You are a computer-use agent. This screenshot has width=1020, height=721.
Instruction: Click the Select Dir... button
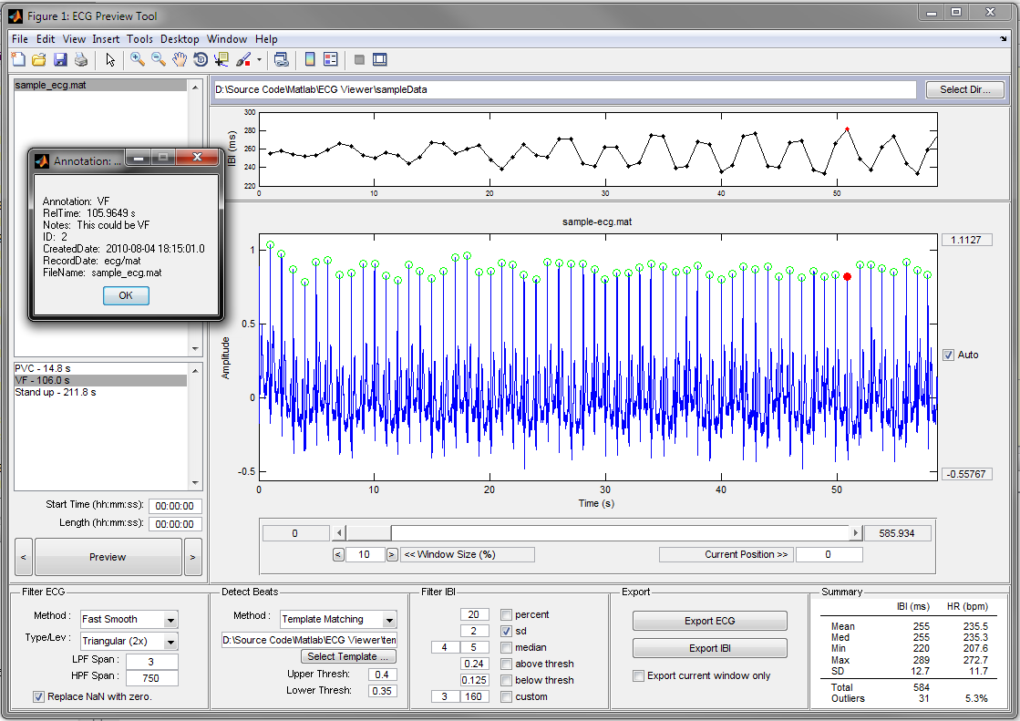click(964, 90)
